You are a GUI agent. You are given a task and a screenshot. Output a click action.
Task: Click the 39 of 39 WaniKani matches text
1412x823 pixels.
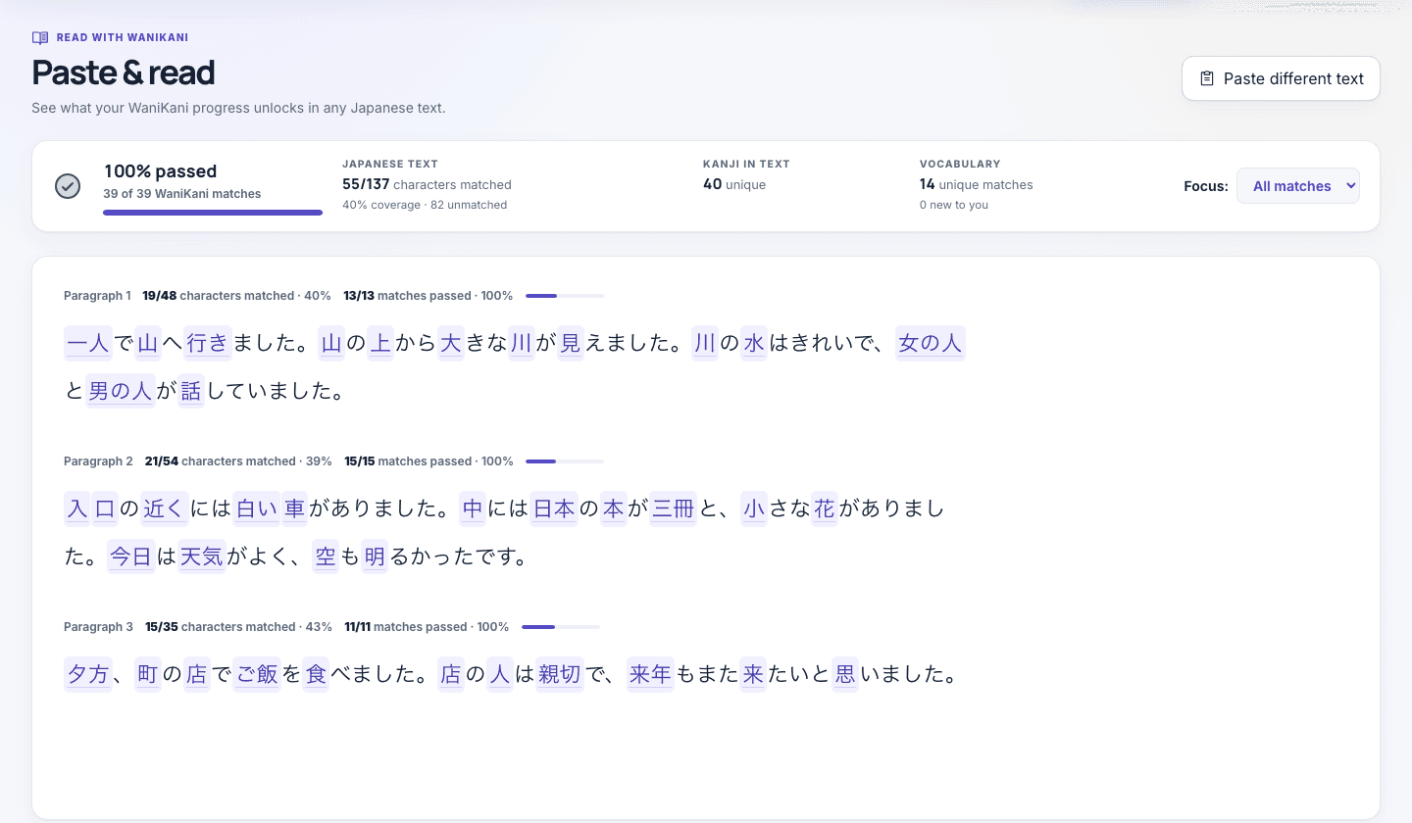pos(182,194)
